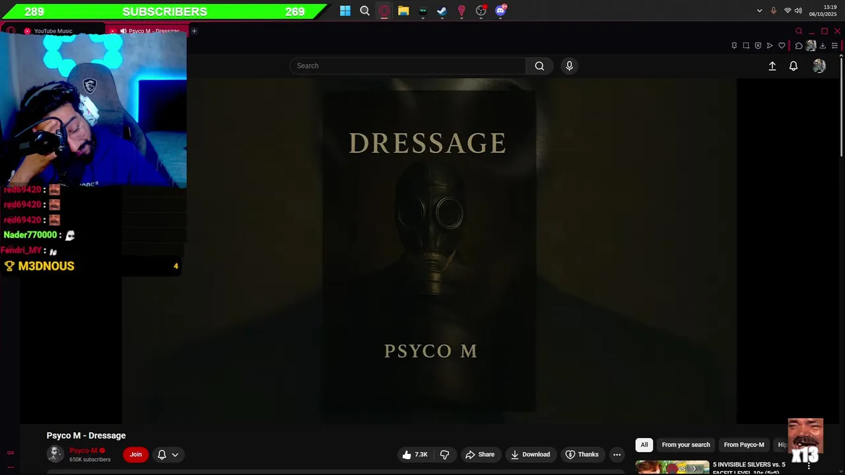Open the clock and date panel
The height and width of the screenshot is (475, 845).
823,11
